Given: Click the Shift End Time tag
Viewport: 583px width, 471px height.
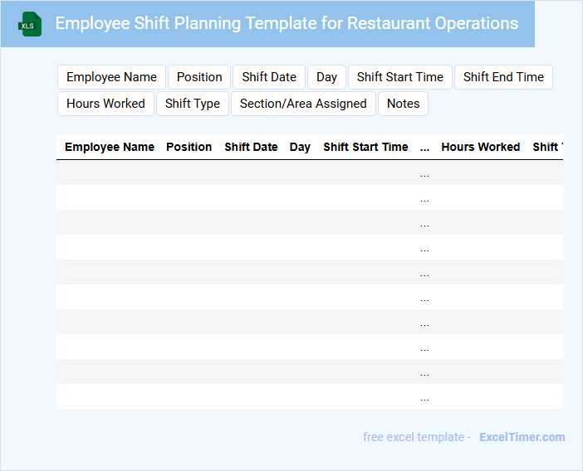Looking at the screenshot, I should [503, 77].
